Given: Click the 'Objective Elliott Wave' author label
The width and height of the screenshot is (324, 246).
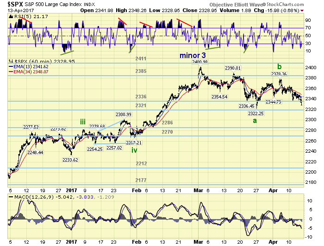Looking at the screenshot, I should pos(236,5).
